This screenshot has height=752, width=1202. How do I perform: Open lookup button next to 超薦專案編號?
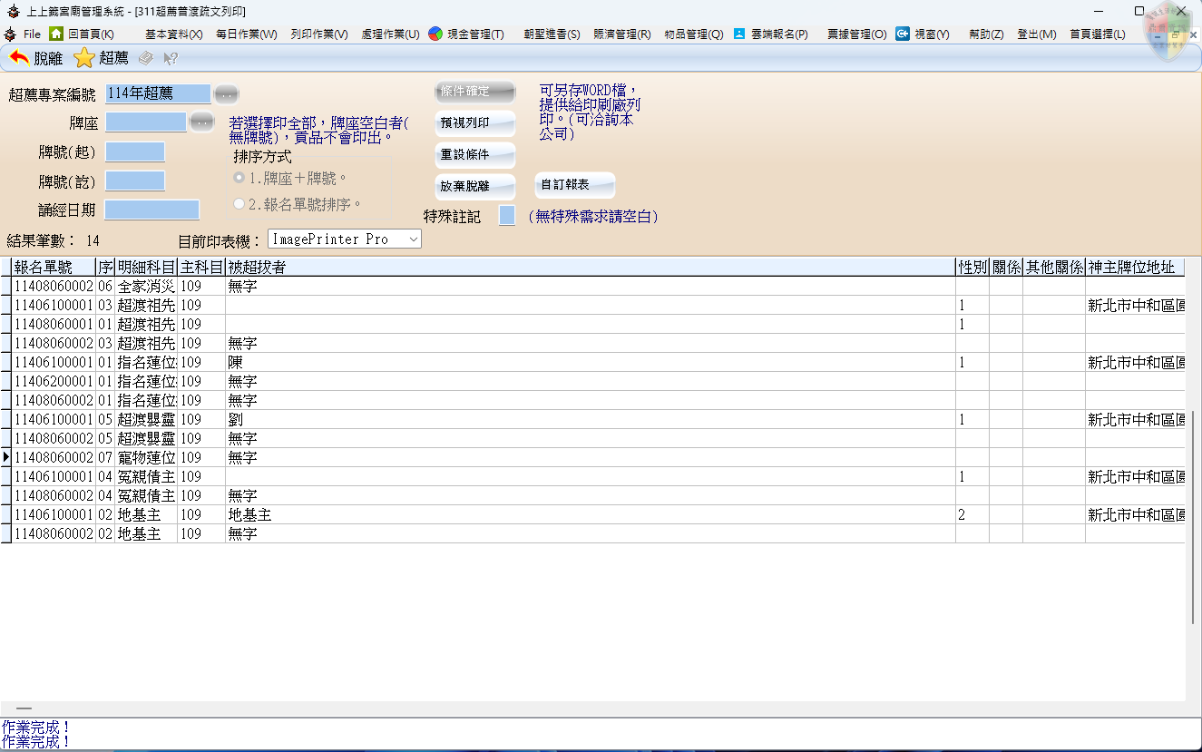225,93
